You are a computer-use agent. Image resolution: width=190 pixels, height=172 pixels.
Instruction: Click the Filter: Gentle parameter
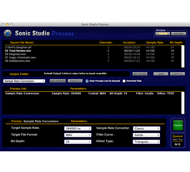[x=145, y=93]
